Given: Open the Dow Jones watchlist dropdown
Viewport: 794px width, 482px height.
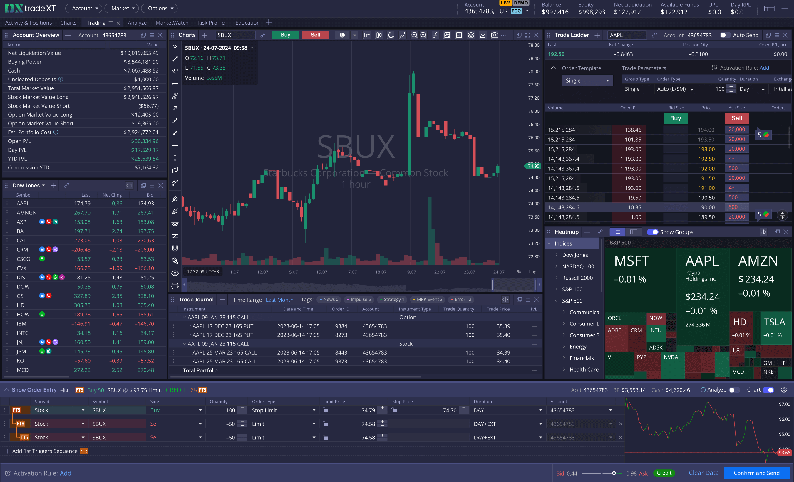Looking at the screenshot, I should point(29,186).
